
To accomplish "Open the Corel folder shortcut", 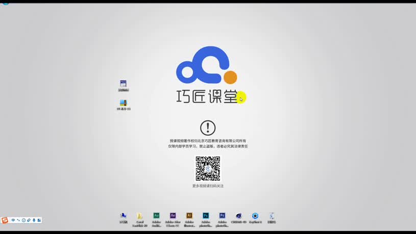I will click(140, 219).
